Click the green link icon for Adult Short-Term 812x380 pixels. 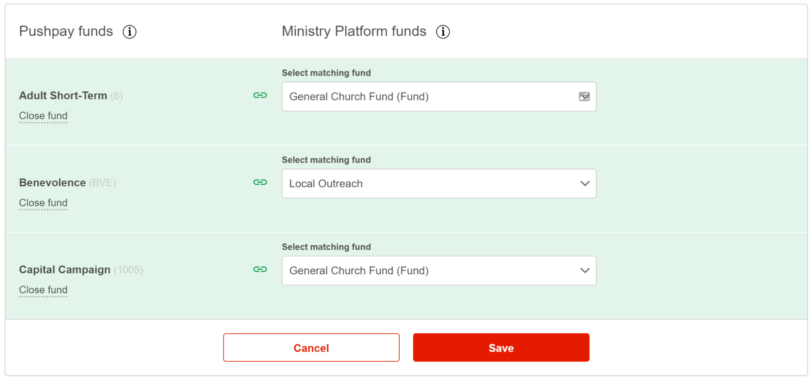[x=260, y=95]
